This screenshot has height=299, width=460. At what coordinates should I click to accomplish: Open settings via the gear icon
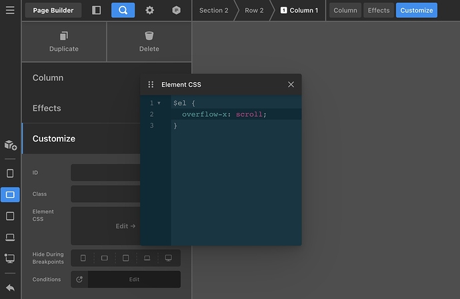click(x=149, y=11)
